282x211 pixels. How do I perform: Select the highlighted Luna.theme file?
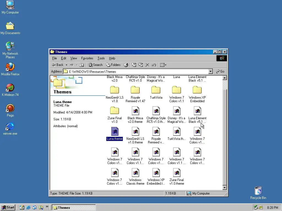[x=115, y=134]
